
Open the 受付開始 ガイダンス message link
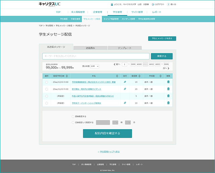coord(86,89)
